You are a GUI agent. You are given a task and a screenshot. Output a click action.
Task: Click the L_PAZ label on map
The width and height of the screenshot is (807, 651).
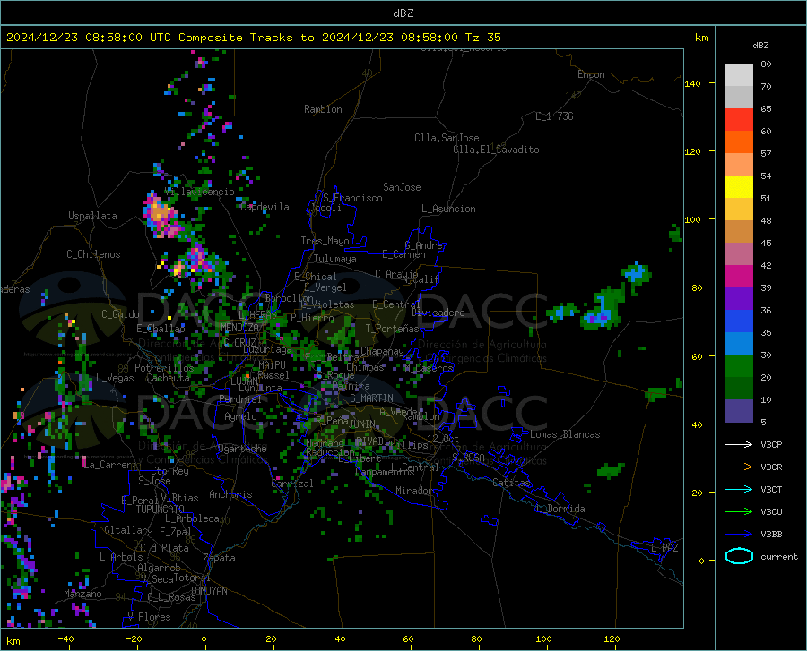coord(664,548)
